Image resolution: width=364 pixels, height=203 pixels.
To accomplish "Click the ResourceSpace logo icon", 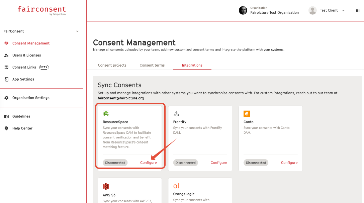I will [106, 114].
